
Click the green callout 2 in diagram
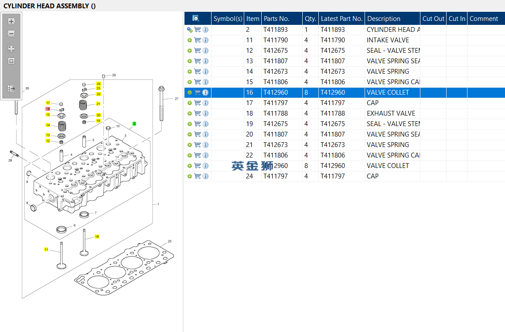[134, 124]
